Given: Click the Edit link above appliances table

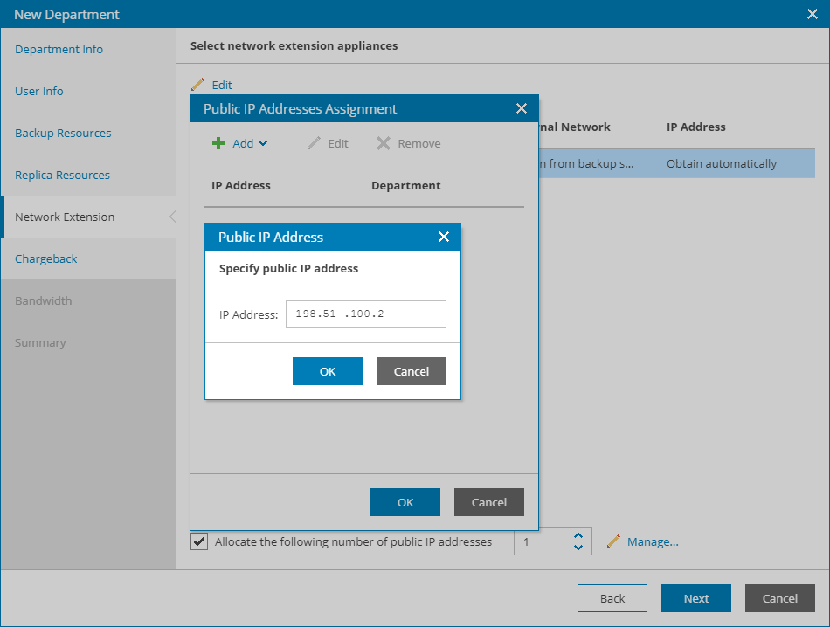Looking at the screenshot, I should click(x=222, y=85).
